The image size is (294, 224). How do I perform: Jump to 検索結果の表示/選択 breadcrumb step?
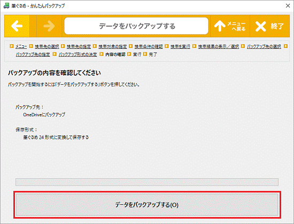219,46
